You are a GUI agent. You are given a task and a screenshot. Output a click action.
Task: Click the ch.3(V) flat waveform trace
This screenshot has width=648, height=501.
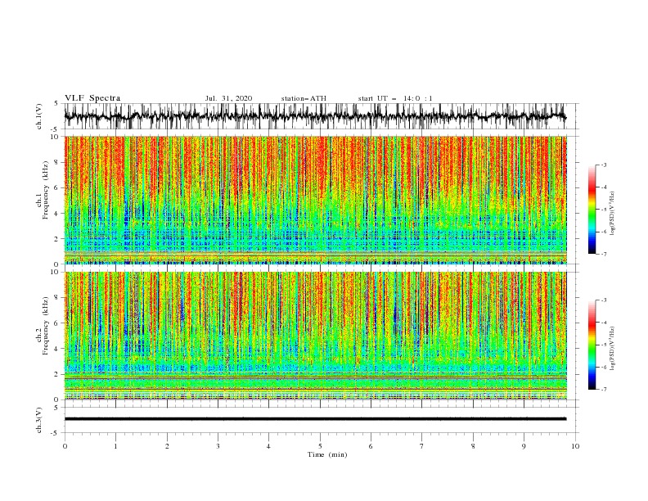[315, 419]
